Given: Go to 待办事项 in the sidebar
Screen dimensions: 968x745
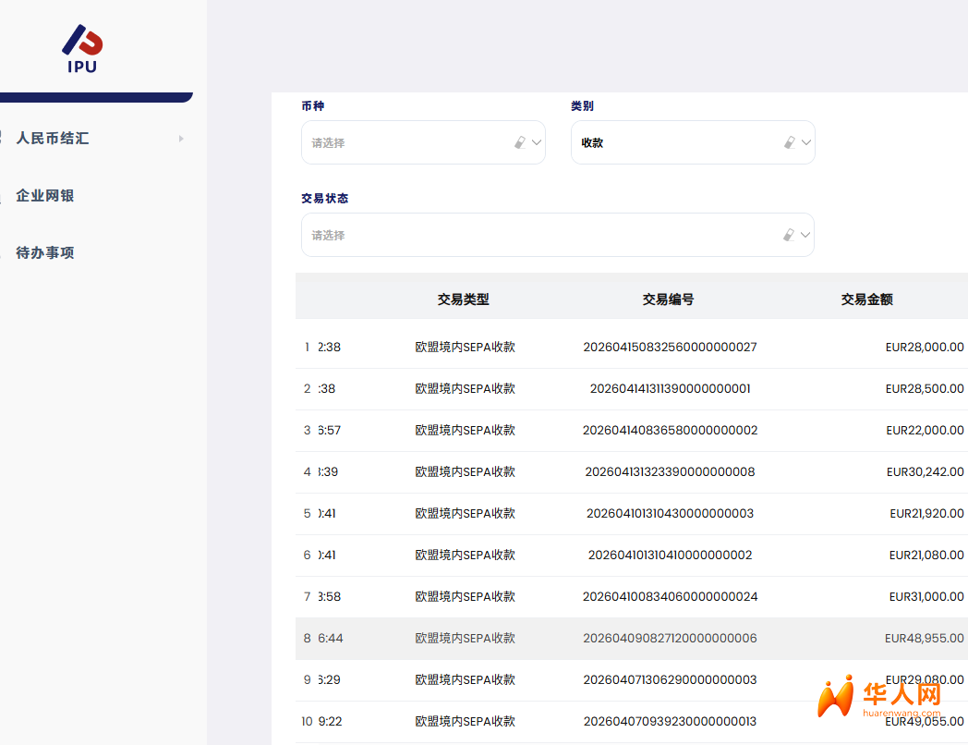Looking at the screenshot, I should tap(44, 252).
